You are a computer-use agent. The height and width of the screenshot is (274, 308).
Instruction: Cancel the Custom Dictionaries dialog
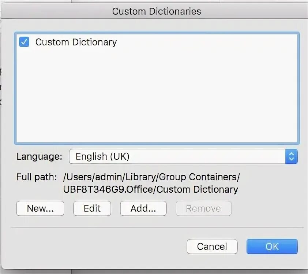[212, 247]
